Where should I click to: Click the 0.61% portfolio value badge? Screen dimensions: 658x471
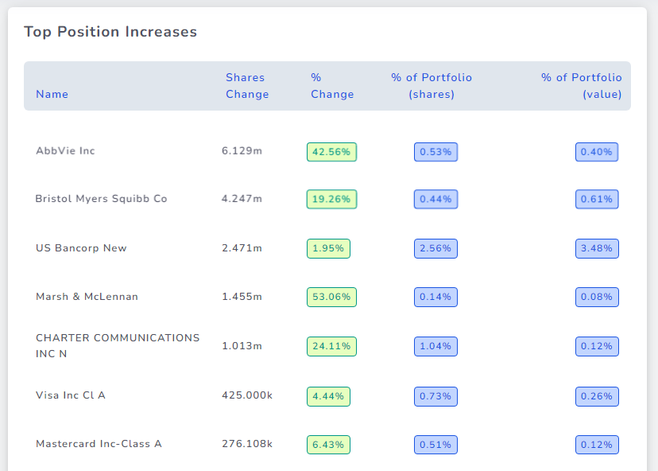tap(597, 199)
